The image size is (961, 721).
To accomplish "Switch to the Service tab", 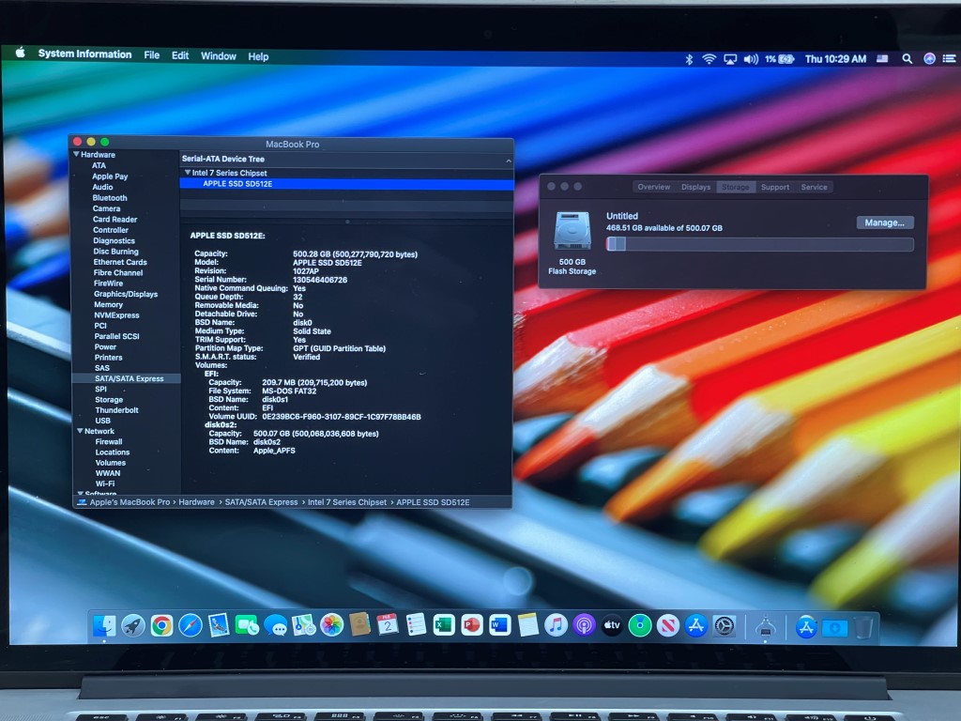I will (x=814, y=187).
